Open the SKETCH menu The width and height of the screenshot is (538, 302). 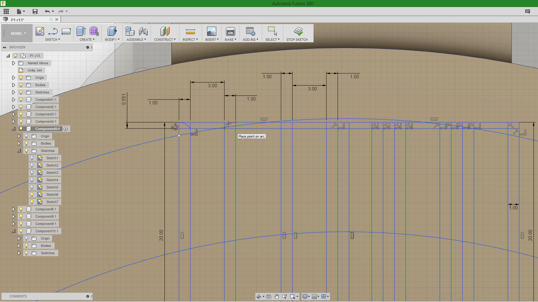pyautogui.click(x=52, y=40)
